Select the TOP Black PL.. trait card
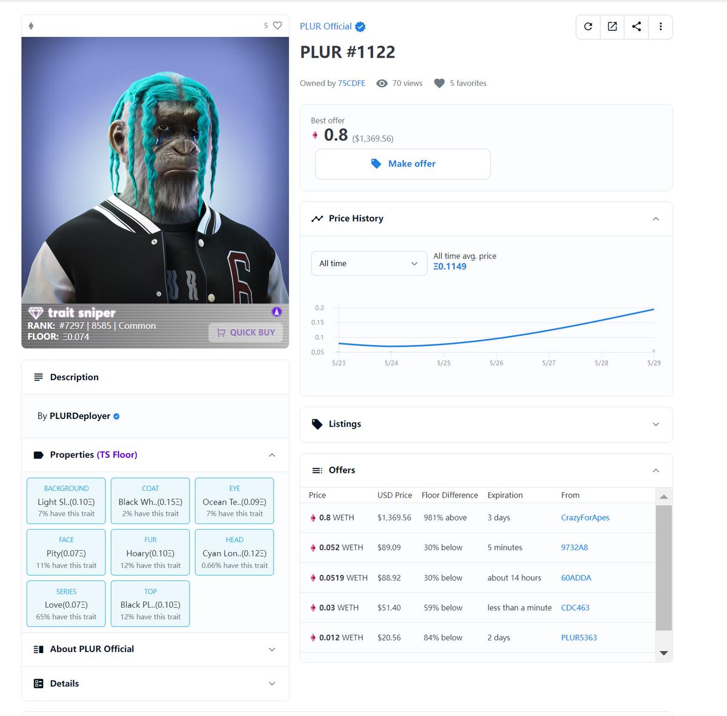 pos(150,604)
